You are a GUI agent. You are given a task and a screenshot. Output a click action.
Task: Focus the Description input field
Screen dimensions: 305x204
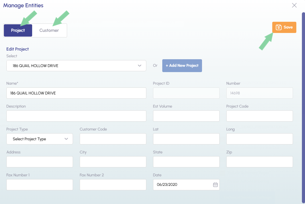(76, 116)
